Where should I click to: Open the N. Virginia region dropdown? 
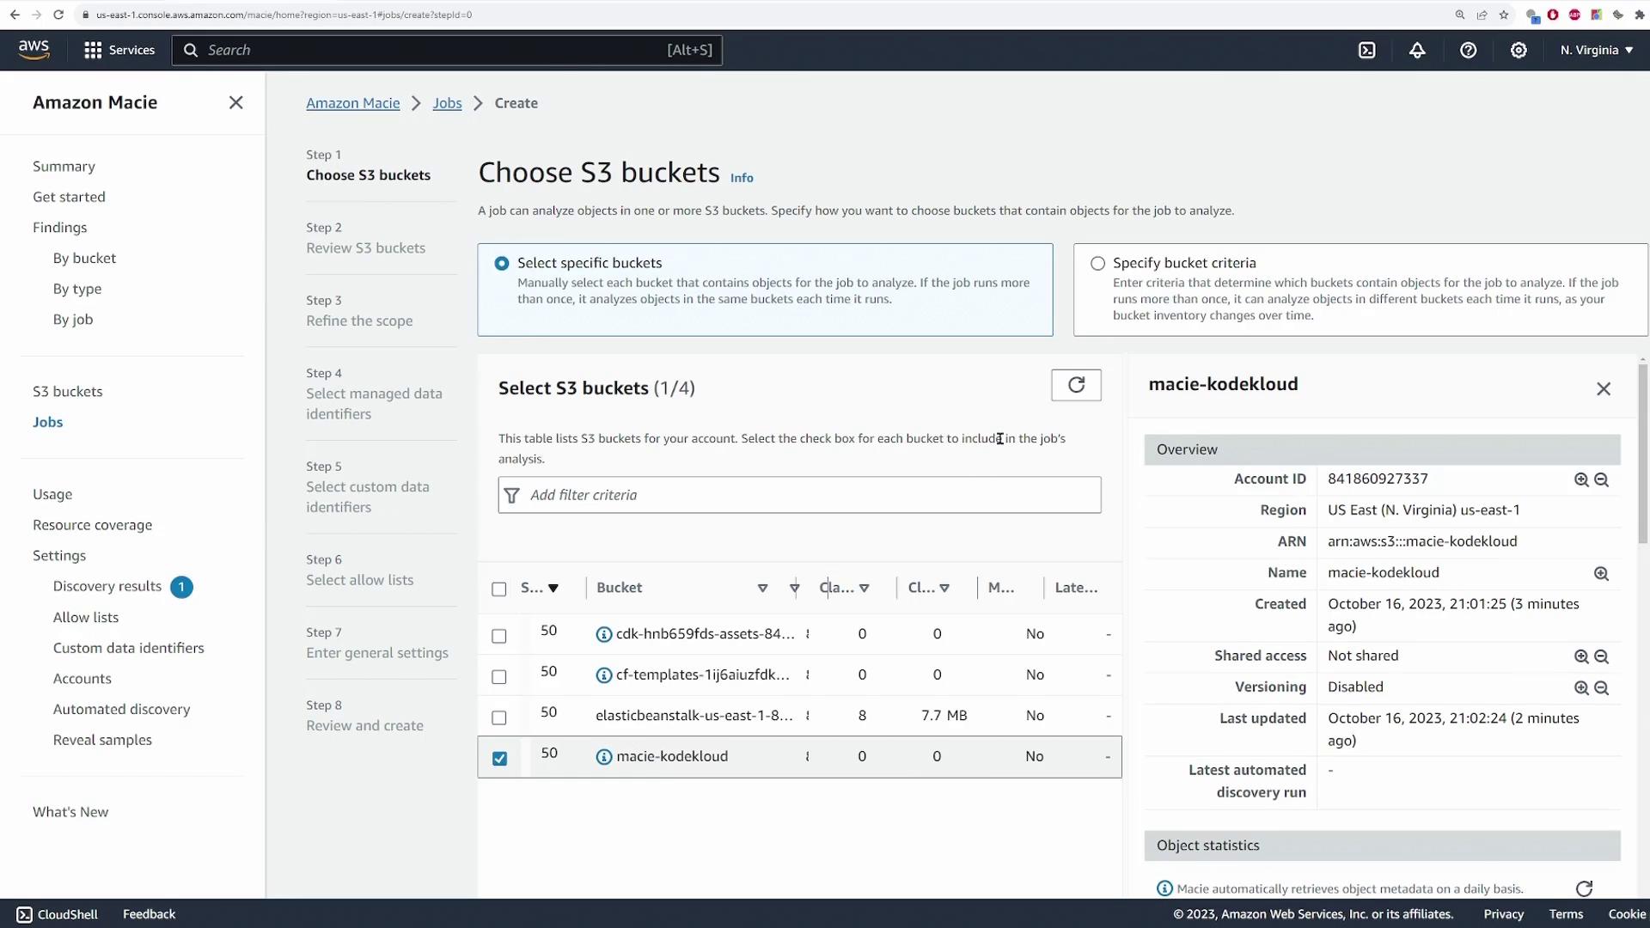(x=1596, y=51)
